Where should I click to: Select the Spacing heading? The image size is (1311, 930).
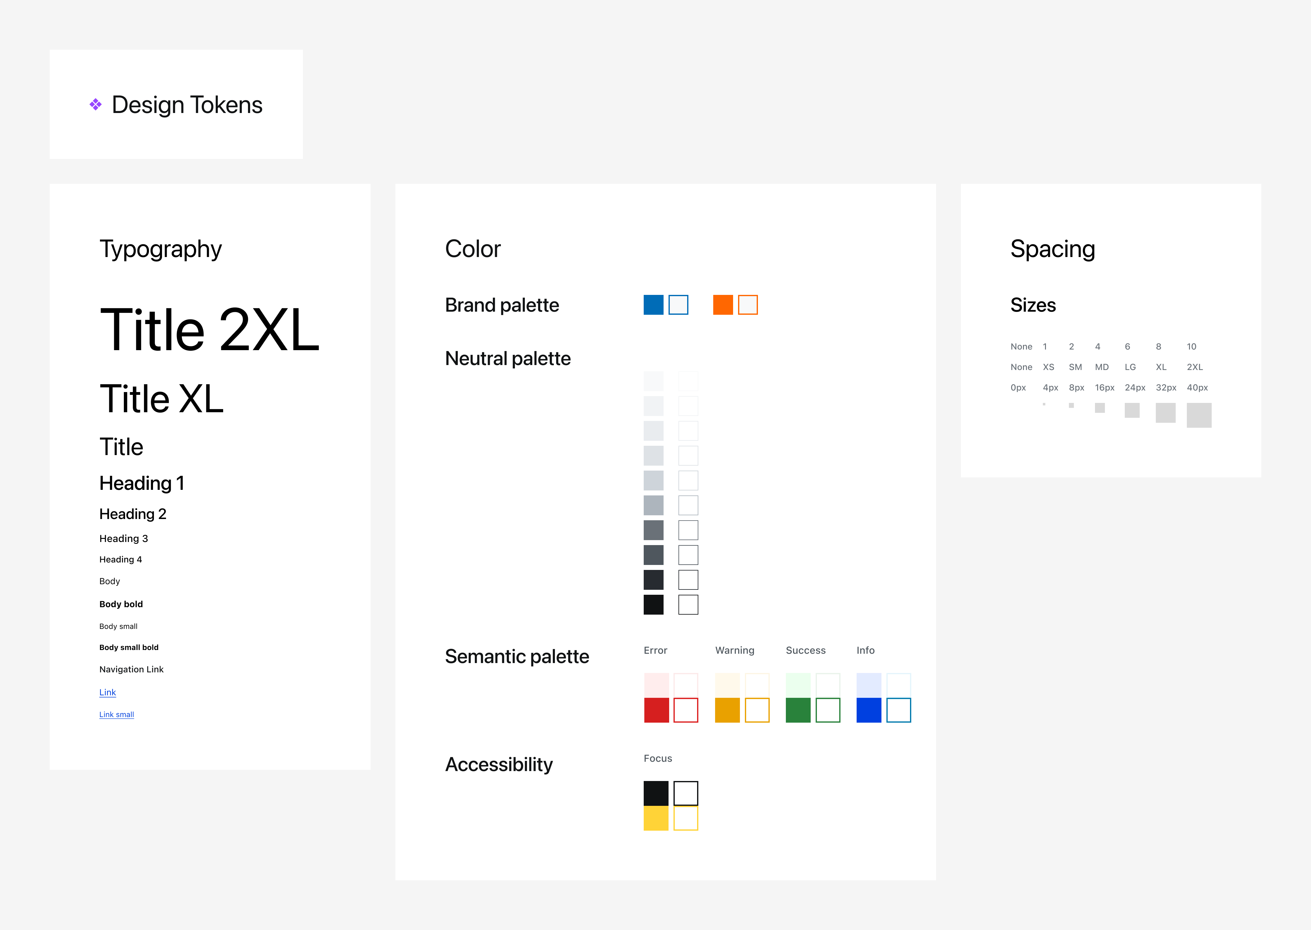pyautogui.click(x=1053, y=250)
